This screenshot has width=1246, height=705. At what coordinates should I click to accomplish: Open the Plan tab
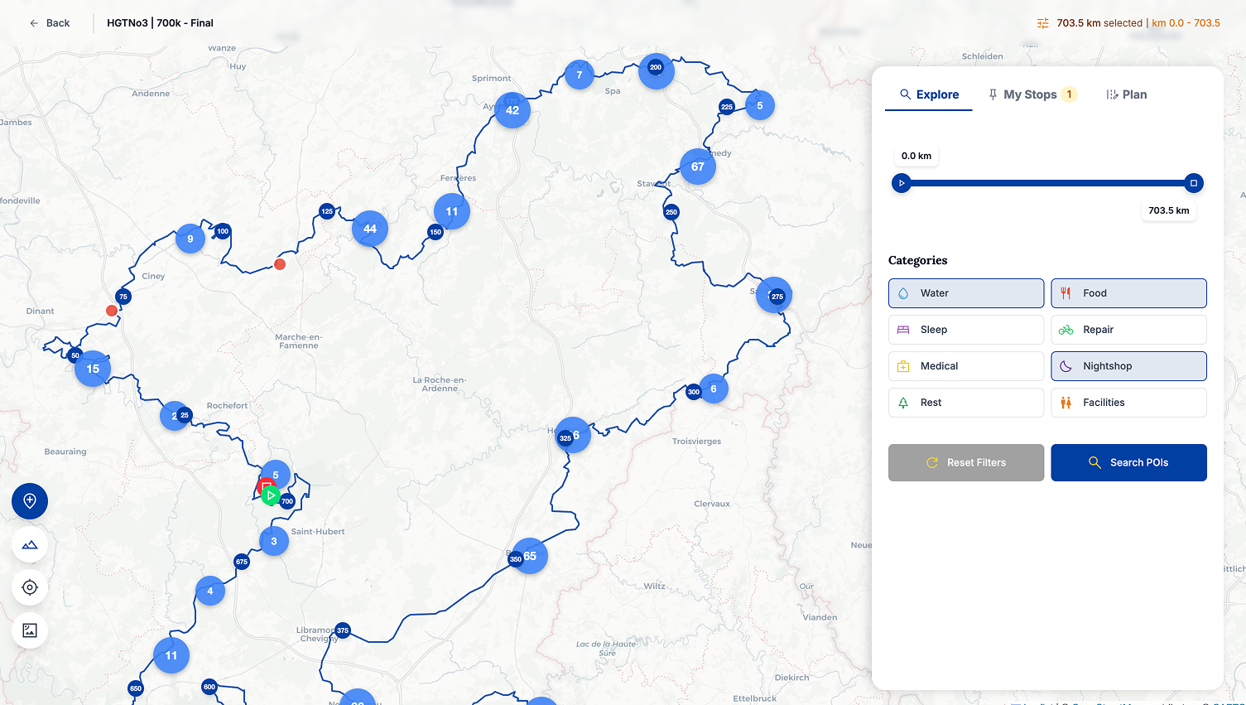tap(1127, 94)
